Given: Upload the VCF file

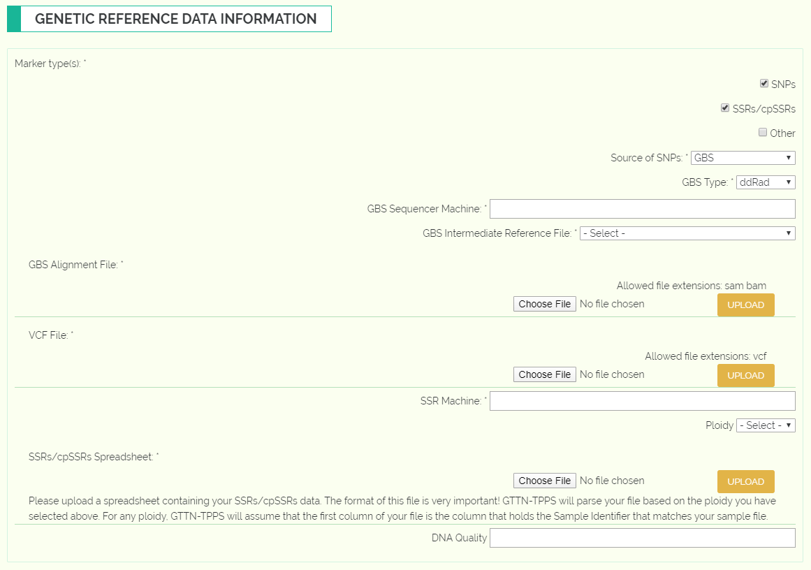Looking at the screenshot, I should pyautogui.click(x=745, y=376).
